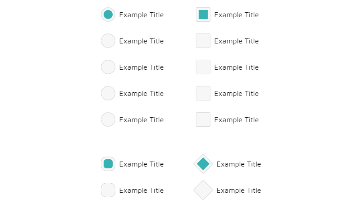The width and height of the screenshot is (362, 205).
Task: Select the third round radio button
Action: click(108, 67)
